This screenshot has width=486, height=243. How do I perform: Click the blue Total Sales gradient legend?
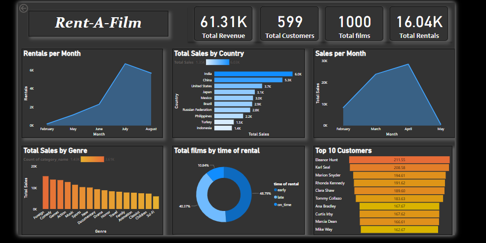[x=217, y=62]
